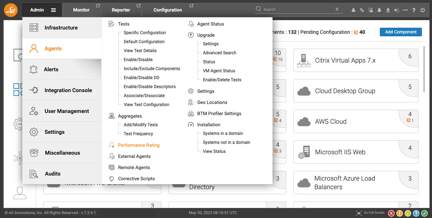Select Infrastructure in the Admin menu
432x218 pixels.
coord(62,28)
